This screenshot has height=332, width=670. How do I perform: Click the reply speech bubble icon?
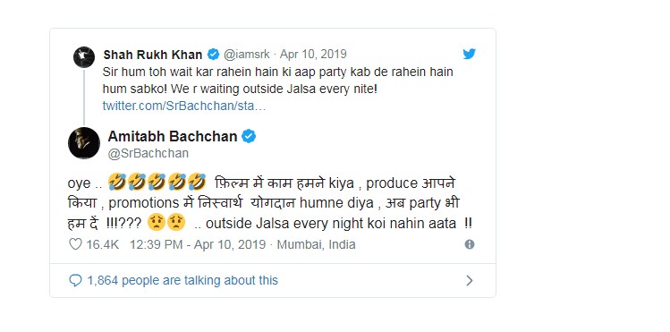pyautogui.click(x=75, y=281)
